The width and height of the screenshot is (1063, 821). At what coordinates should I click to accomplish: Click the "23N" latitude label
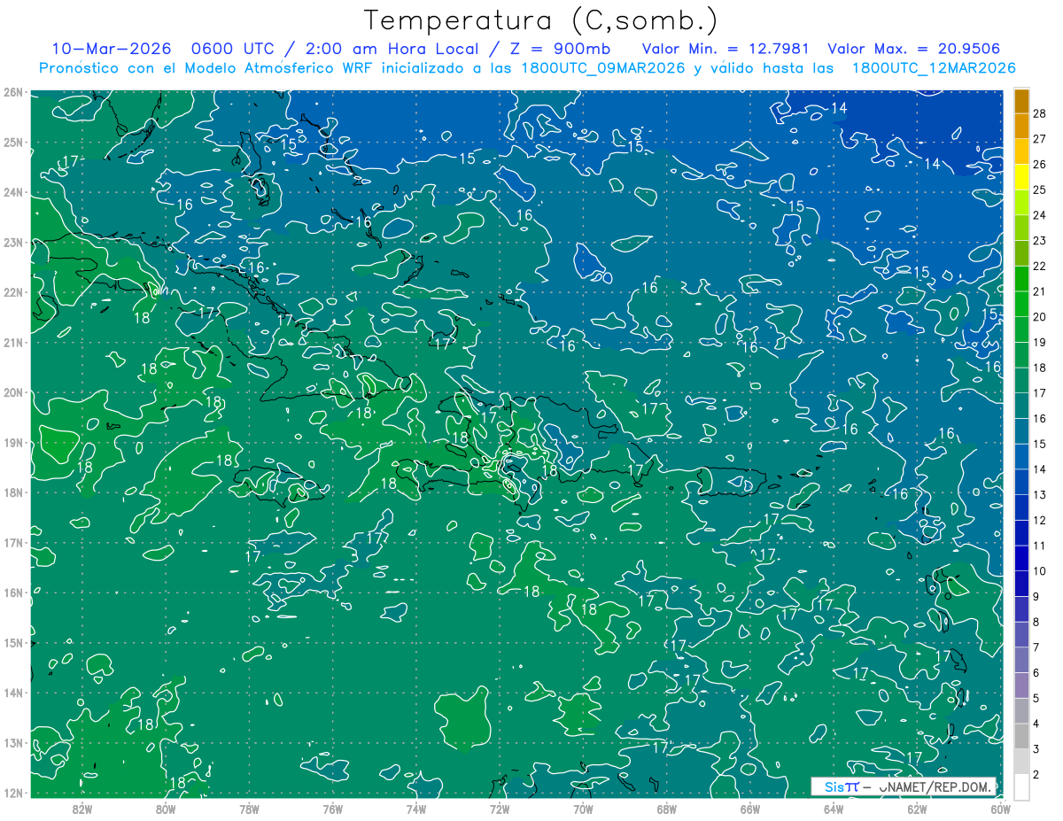pyautogui.click(x=12, y=243)
